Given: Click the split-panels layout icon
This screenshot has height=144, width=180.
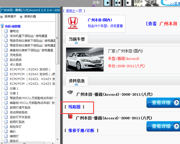Looking at the screenshot, I should coord(118,3).
